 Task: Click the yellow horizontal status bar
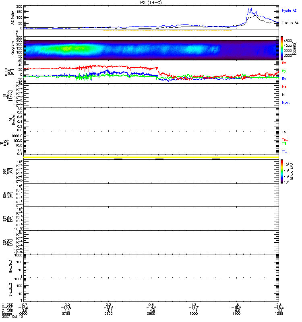tap(151, 157)
